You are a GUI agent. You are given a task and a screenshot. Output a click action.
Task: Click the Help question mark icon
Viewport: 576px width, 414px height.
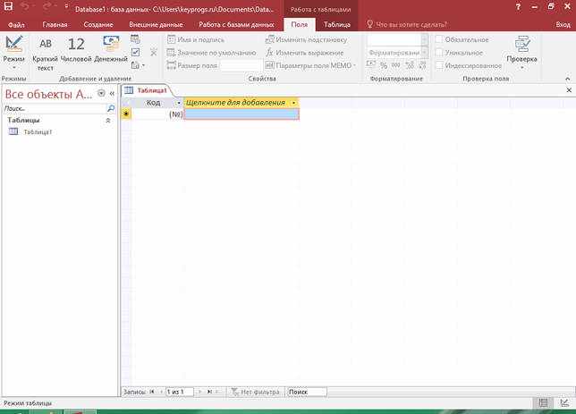pyautogui.click(x=518, y=6)
